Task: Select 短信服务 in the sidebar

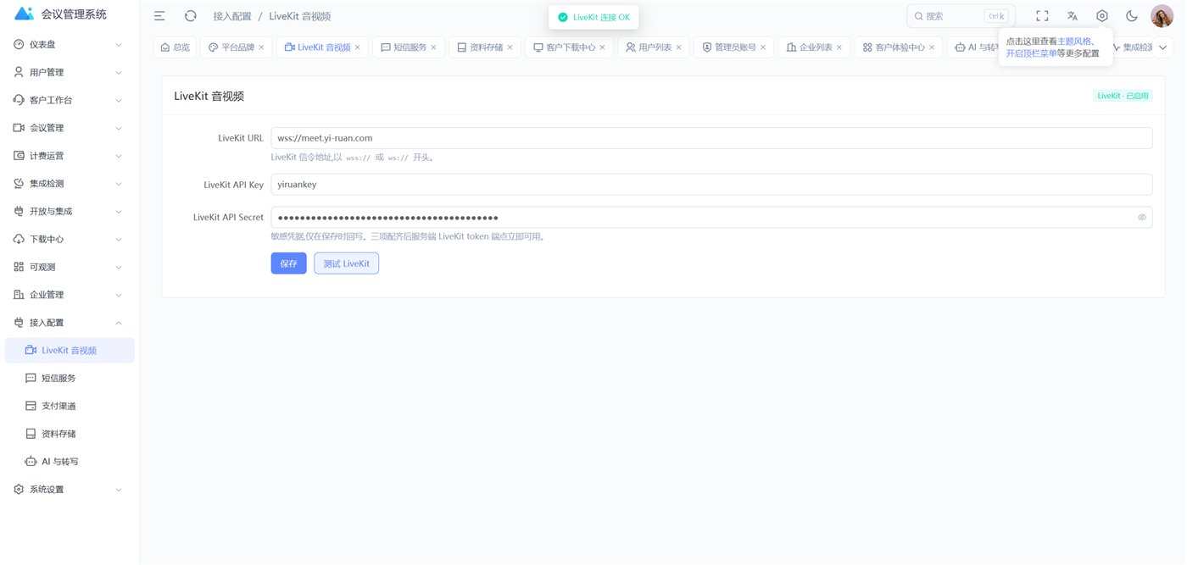Action: click(x=70, y=378)
